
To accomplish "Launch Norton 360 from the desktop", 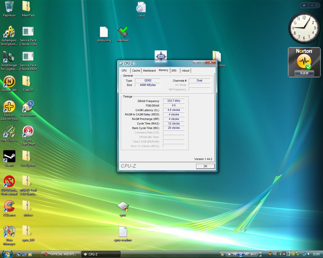I will 9,84.
